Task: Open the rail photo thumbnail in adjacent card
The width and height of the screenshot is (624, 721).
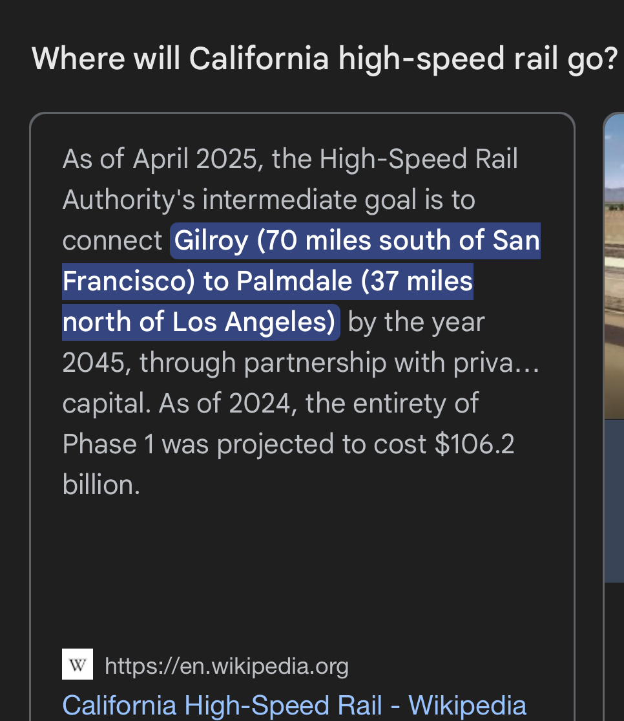Action: click(614, 266)
